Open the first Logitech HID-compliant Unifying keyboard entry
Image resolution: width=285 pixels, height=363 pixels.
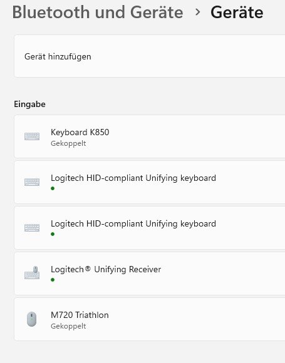(150, 182)
